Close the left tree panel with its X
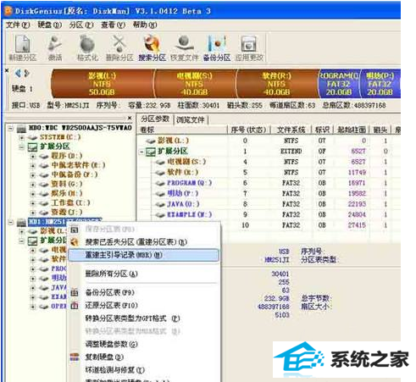The image size is (416, 382). click(x=130, y=118)
